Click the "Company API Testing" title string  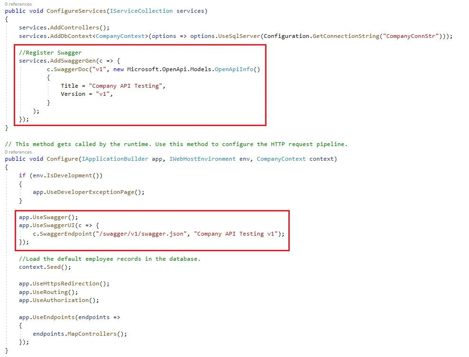(x=125, y=86)
